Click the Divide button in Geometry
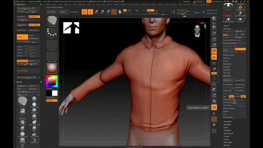Image resolution: width=263 pixels, height=148 pixels. click(x=228, y=51)
